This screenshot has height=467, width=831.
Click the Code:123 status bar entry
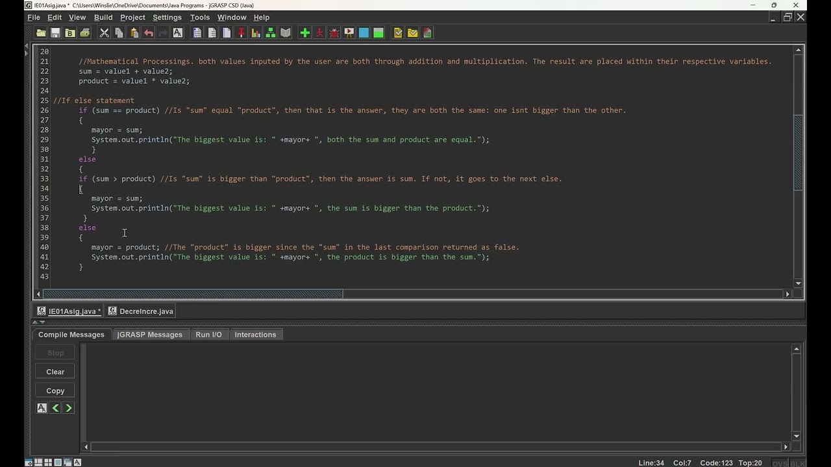coord(716,463)
